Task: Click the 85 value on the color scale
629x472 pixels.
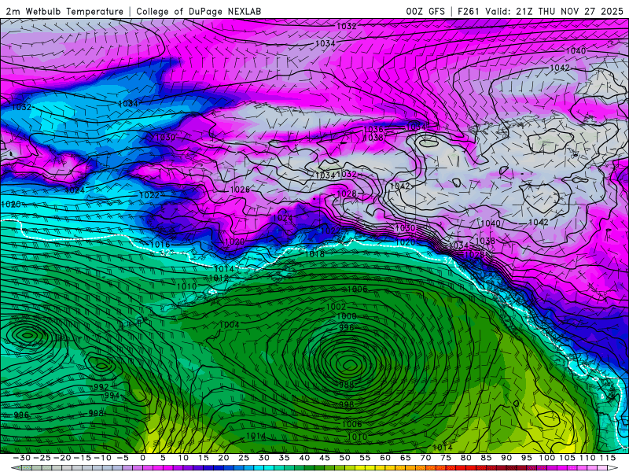Action: click(x=486, y=458)
